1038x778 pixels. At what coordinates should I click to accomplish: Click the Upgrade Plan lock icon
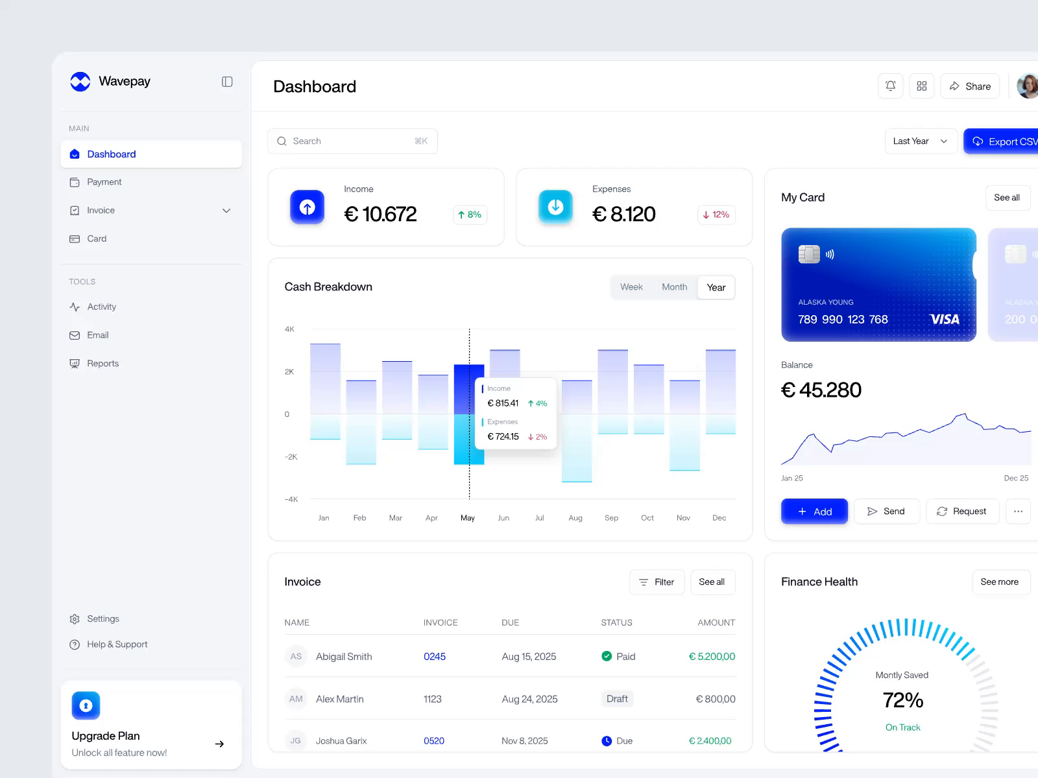(86, 705)
